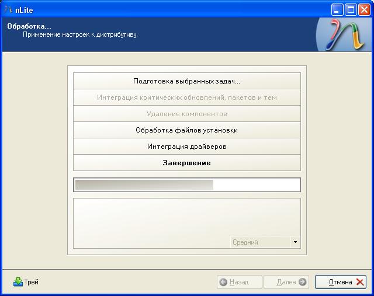The height and width of the screenshot is (296, 374).
Task: Select Интеграция критических обновлений step
Action: click(187, 97)
